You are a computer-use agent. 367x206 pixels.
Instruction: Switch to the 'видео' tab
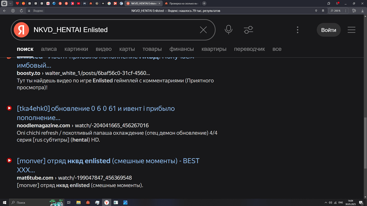point(103,49)
